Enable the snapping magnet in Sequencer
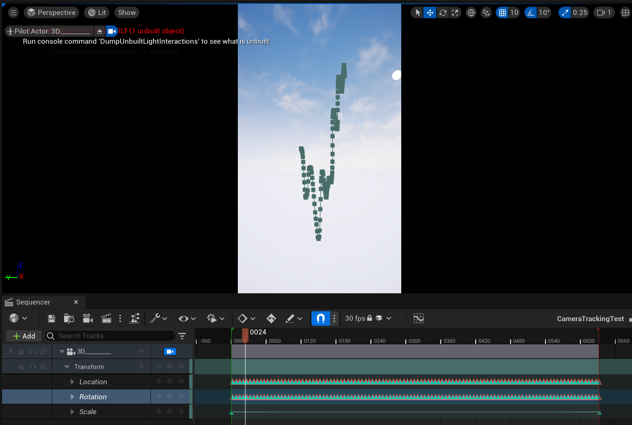 [x=320, y=318]
